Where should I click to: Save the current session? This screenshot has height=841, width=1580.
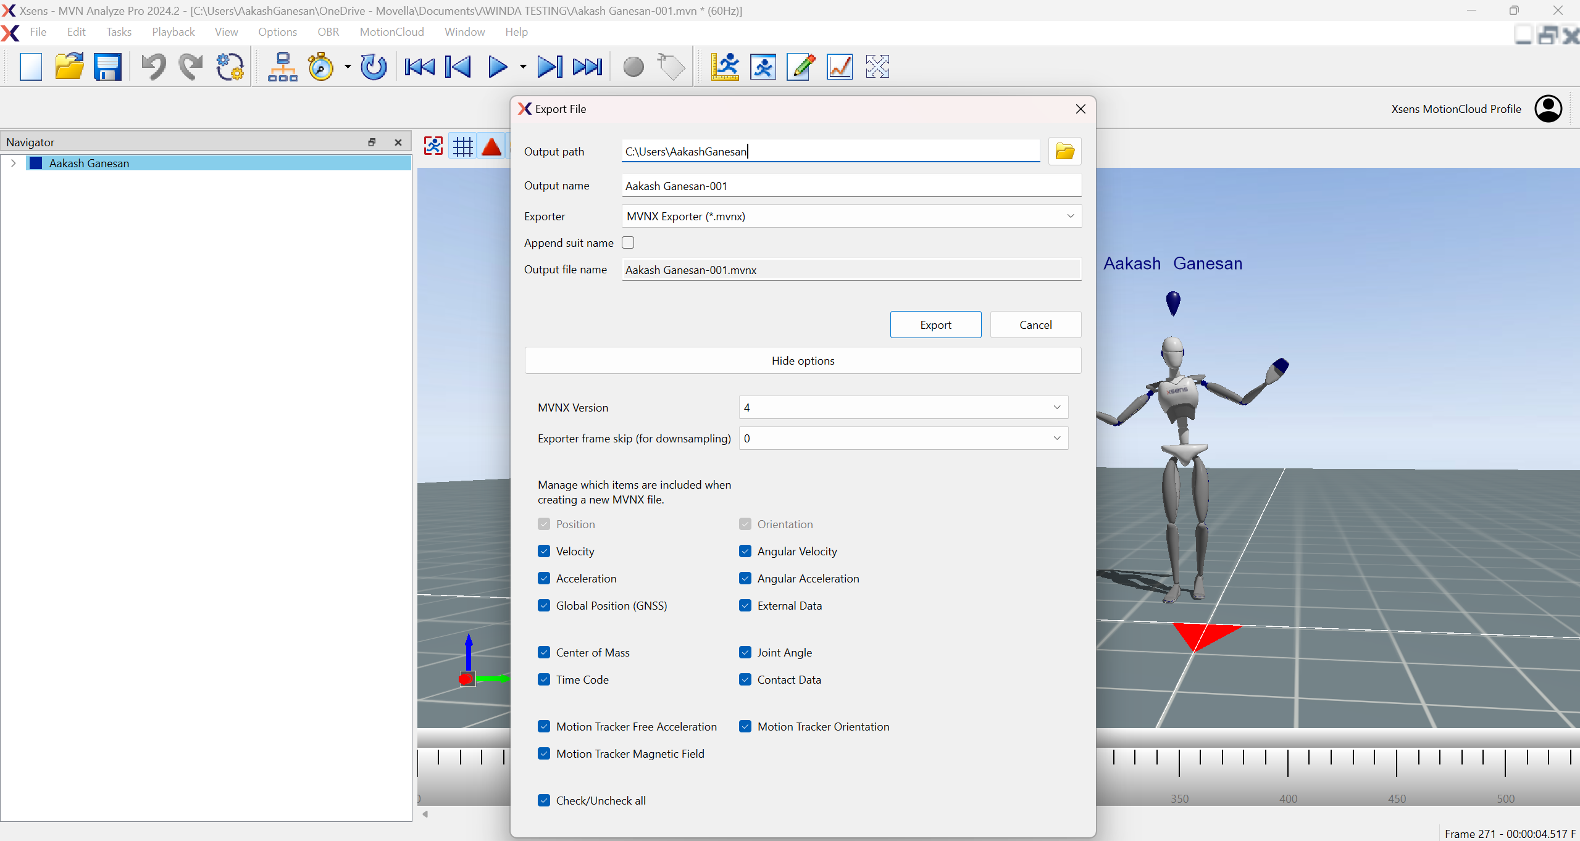point(109,66)
